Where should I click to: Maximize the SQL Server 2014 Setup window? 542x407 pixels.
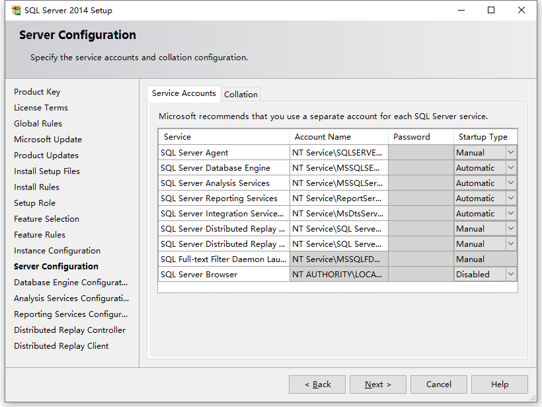point(491,10)
